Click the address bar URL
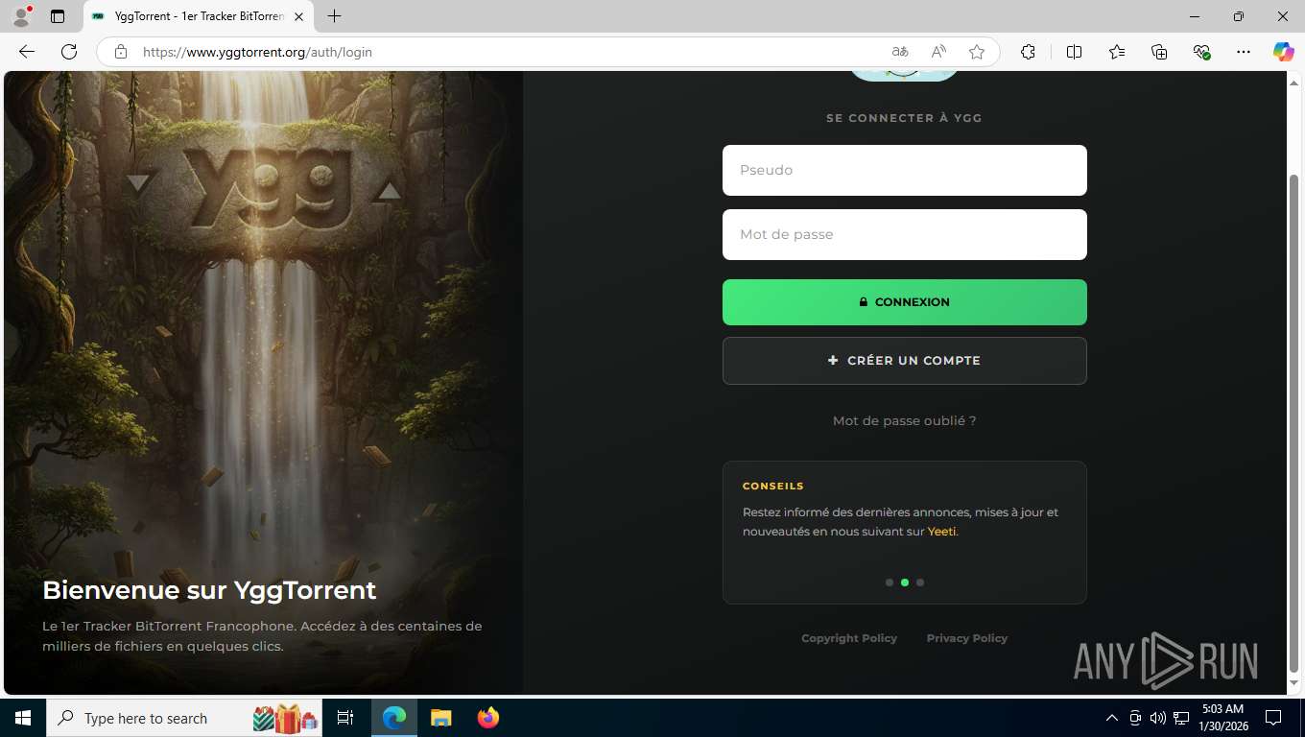The height and width of the screenshot is (737, 1305). pos(257,52)
